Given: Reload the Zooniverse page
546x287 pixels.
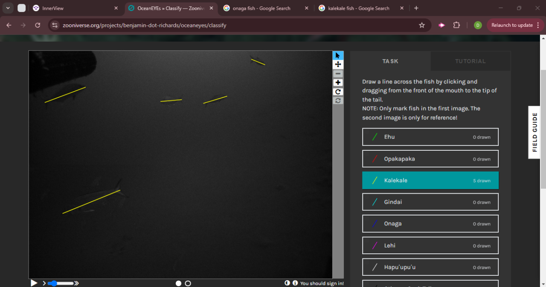Looking at the screenshot, I should [38, 25].
